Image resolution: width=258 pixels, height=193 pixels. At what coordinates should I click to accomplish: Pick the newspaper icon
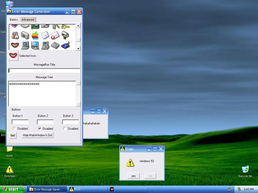tap(55, 45)
